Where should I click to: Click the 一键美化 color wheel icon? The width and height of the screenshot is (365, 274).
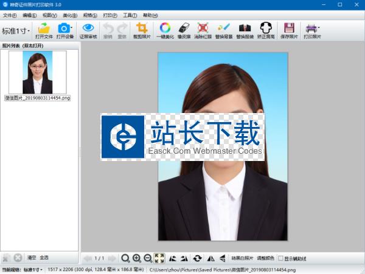(x=164, y=28)
